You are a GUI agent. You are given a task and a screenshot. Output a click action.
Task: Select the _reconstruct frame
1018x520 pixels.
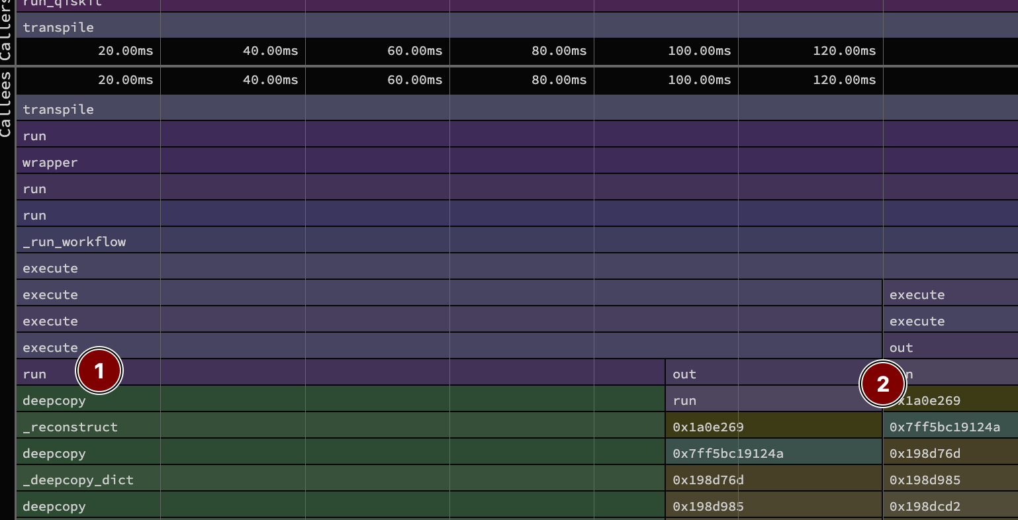click(x=70, y=427)
